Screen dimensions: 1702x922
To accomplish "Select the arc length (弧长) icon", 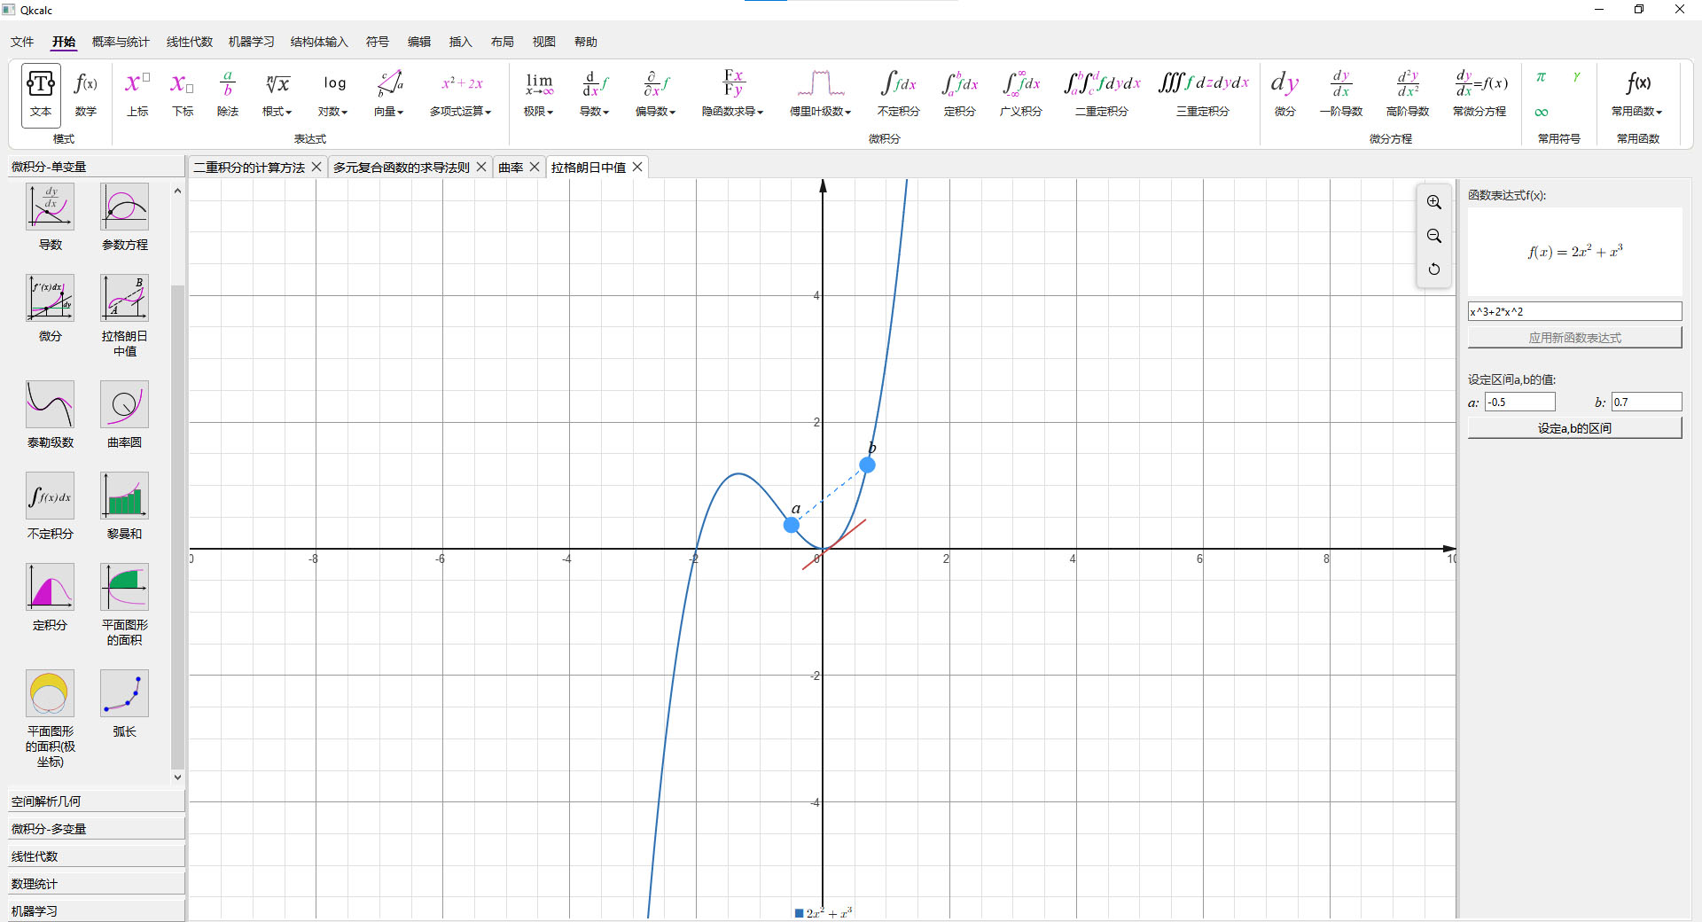I will pos(124,694).
